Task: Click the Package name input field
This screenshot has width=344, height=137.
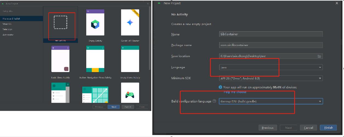Action: coord(271,45)
